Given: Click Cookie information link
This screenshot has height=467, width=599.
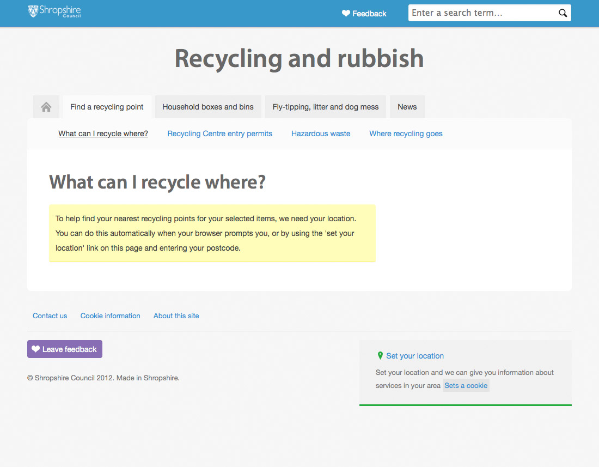Looking at the screenshot, I should (110, 316).
